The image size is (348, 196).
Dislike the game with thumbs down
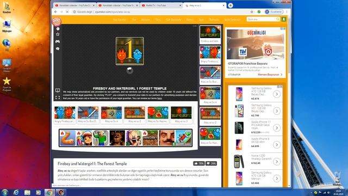211,163
